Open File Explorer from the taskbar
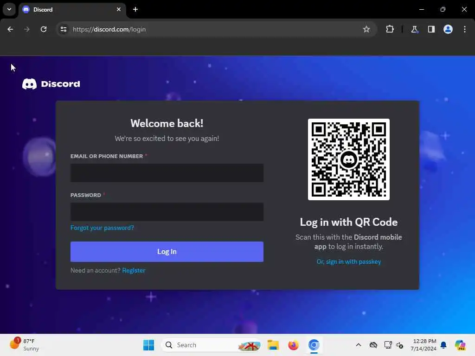This screenshot has width=475, height=356. point(273,345)
